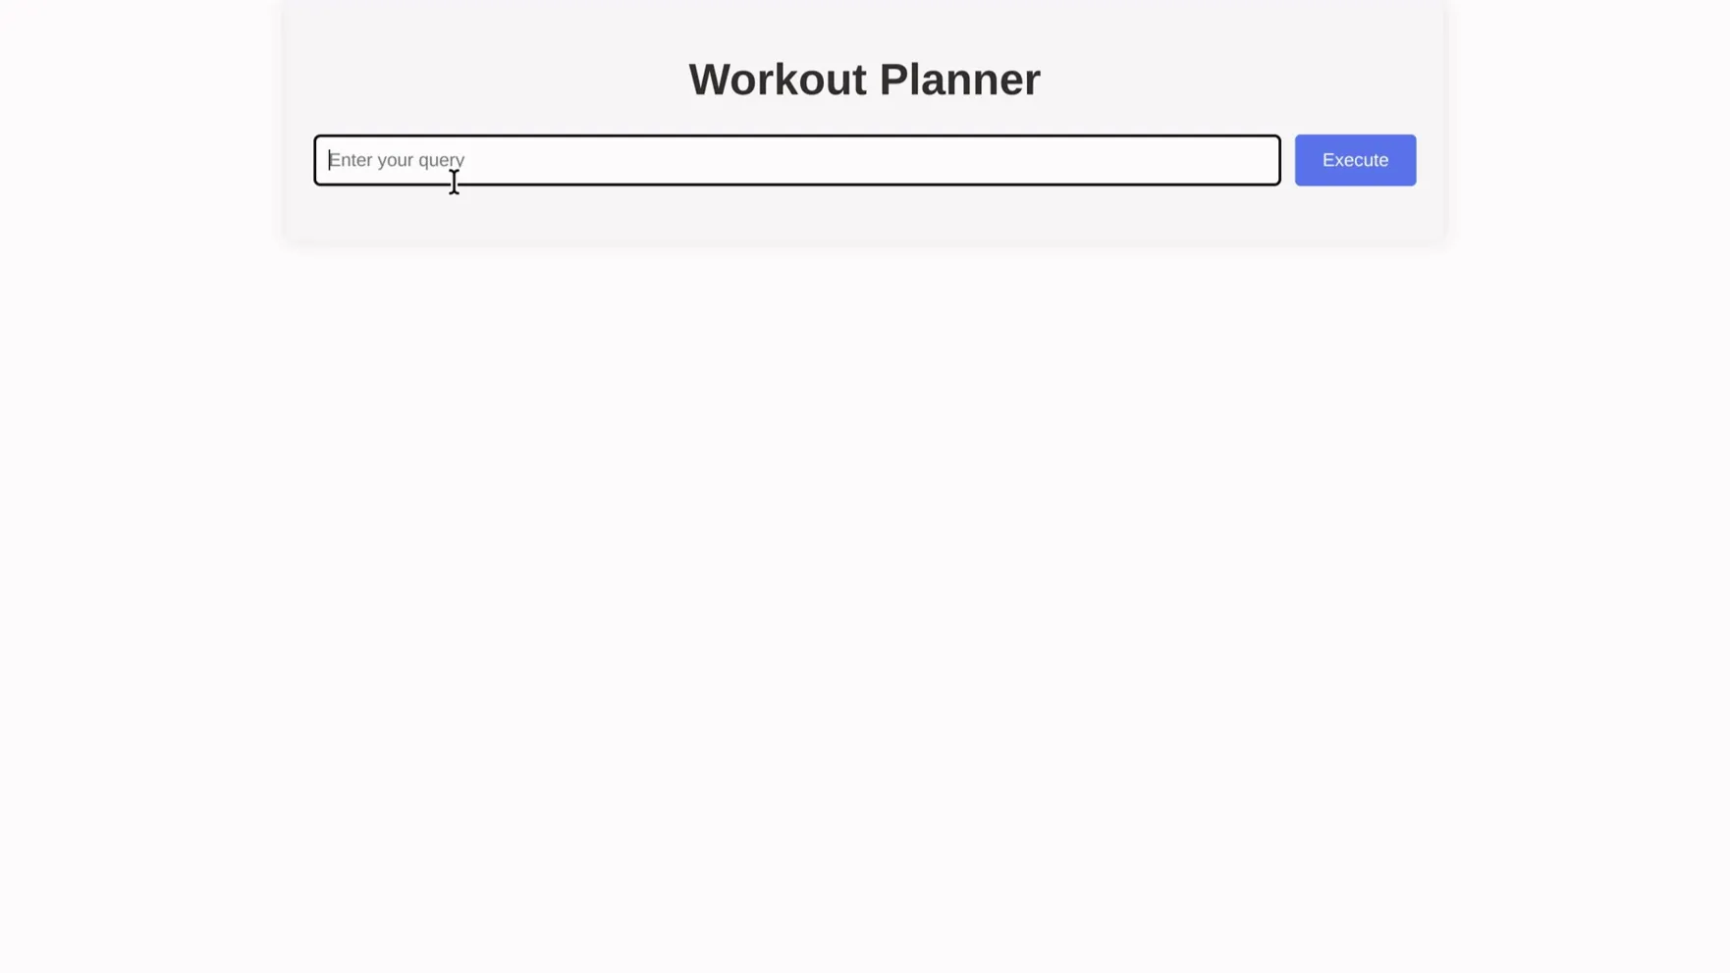Click the Workout Planner title heading
The height and width of the screenshot is (973, 1730).
click(863, 79)
